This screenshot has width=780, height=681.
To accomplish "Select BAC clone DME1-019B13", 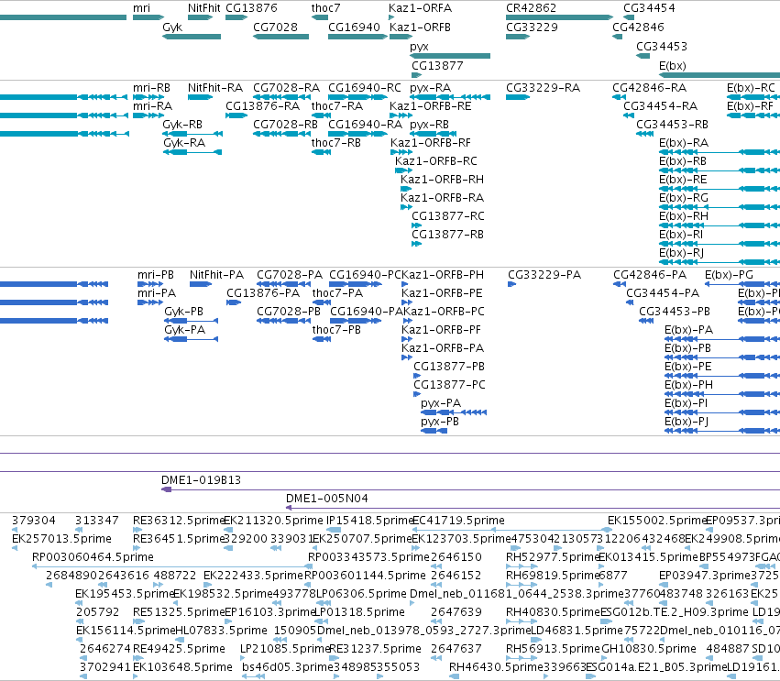I will [201, 480].
